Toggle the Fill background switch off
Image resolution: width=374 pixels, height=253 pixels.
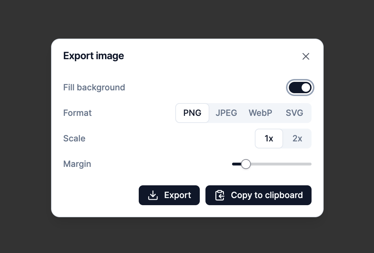click(300, 88)
